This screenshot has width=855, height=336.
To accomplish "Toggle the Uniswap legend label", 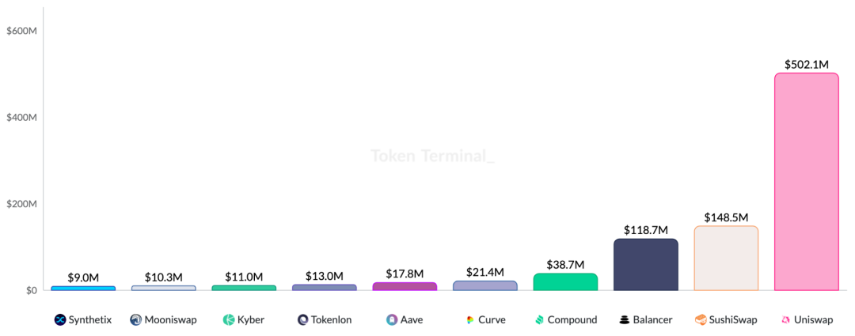I will point(814,319).
